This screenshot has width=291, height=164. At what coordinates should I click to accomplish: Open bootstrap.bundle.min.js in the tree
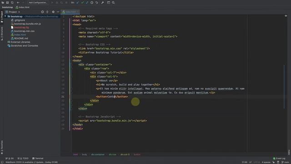pos(26,24)
